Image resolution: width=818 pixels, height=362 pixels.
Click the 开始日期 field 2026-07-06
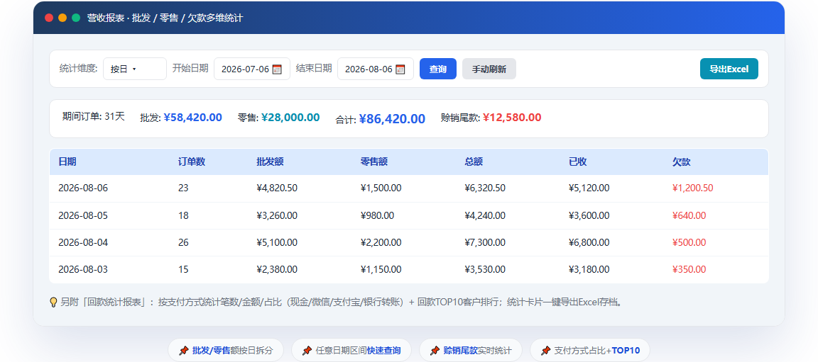(252, 69)
